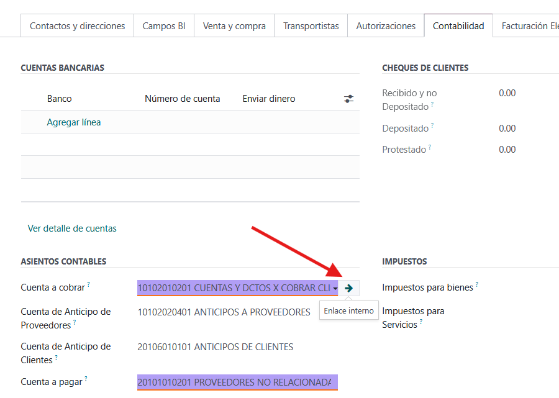Switch to Contactos y direcciones tab
Image resolution: width=559 pixels, height=398 pixels.
pyautogui.click(x=78, y=26)
